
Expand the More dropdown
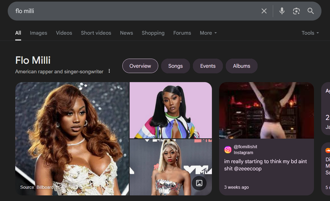[x=208, y=33]
